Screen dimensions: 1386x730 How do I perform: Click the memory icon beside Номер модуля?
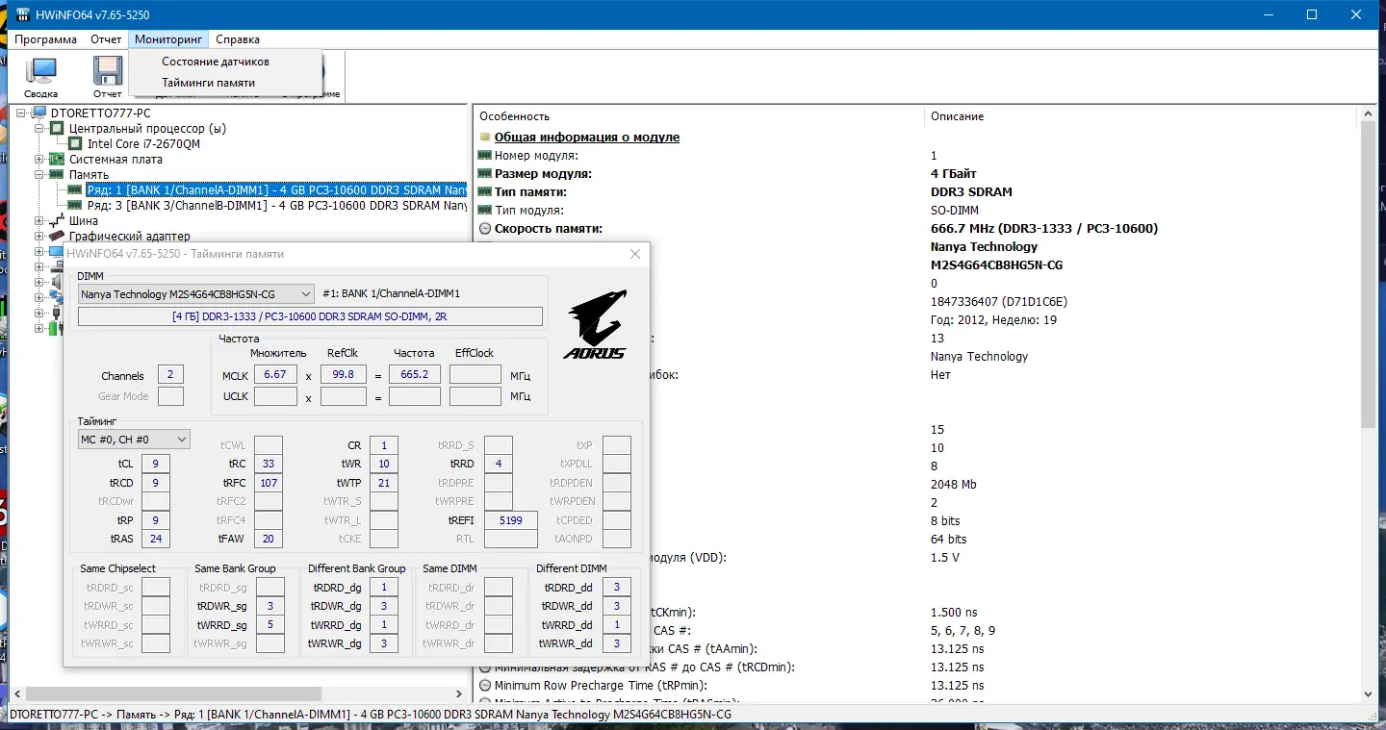click(485, 156)
